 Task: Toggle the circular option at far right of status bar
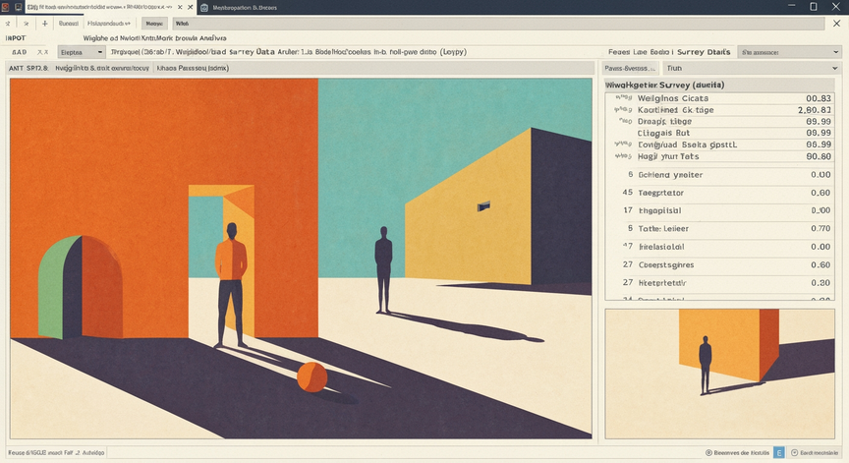(794, 453)
